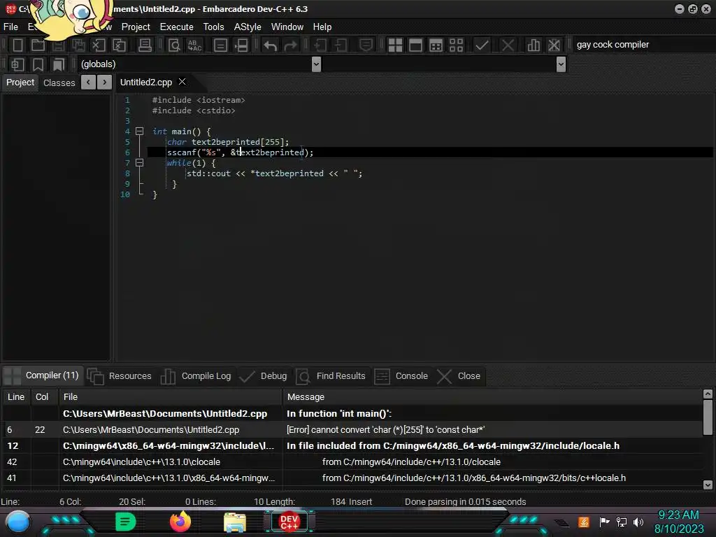The height and width of the screenshot is (537, 716).
Task: Open the Window menu
Action: [287, 27]
